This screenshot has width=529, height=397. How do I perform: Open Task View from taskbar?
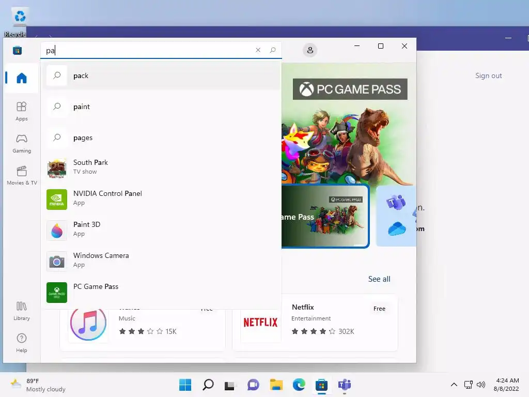click(x=230, y=385)
